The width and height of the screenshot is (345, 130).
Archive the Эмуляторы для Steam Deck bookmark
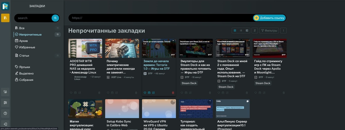(x=186, y=93)
